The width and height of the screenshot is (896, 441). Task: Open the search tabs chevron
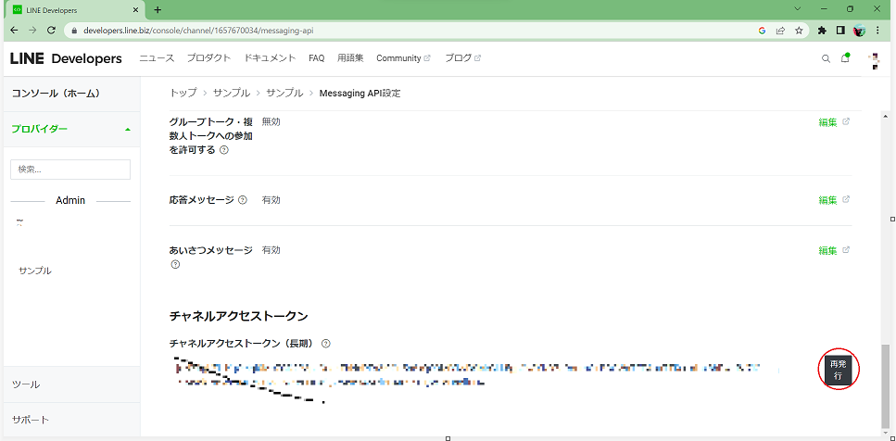pos(797,8)
